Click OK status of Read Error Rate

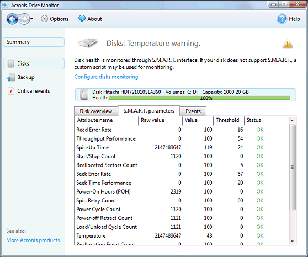[260, 130]
